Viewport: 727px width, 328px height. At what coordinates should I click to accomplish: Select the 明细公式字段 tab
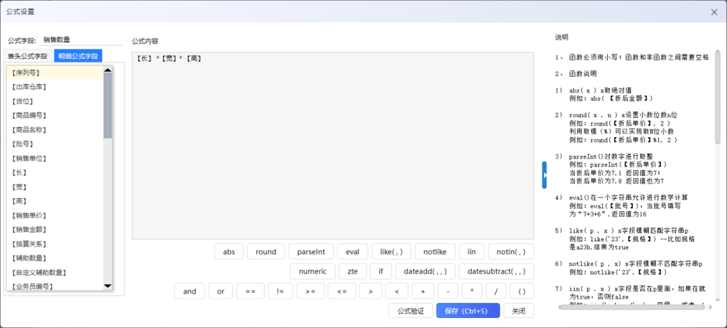tap(78, 56)
